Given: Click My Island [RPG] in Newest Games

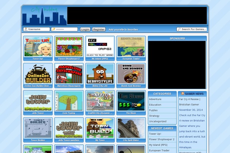Looking at the screenshot, I should point(158,145).
